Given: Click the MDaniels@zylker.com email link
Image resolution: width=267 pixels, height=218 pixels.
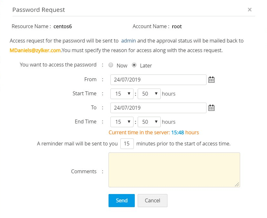Looking at the screenshot, I should coord(35,50).
